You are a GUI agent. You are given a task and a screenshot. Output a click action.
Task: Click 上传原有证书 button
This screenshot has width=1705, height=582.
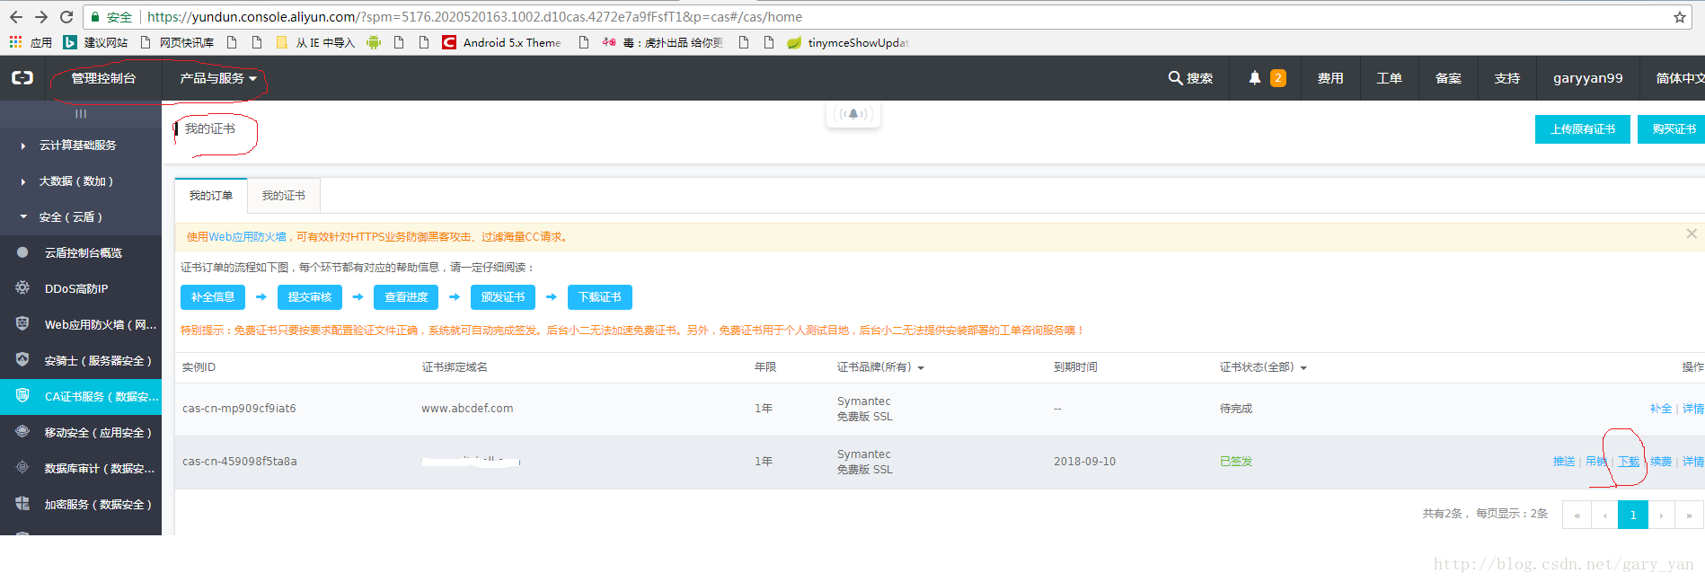(1583, 129)
